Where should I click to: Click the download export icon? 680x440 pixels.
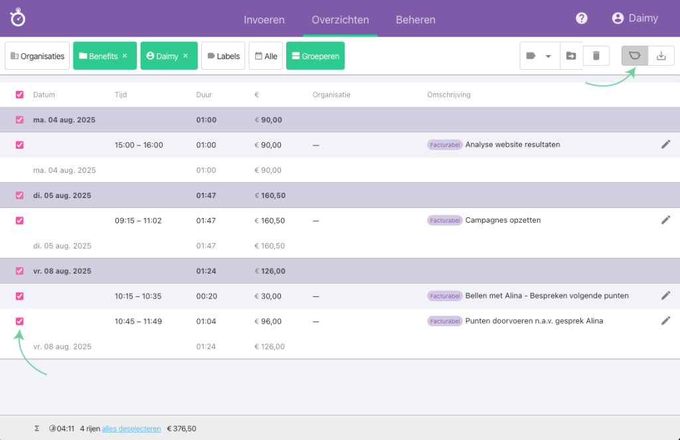pyautogui.click(x=661, y=56)
